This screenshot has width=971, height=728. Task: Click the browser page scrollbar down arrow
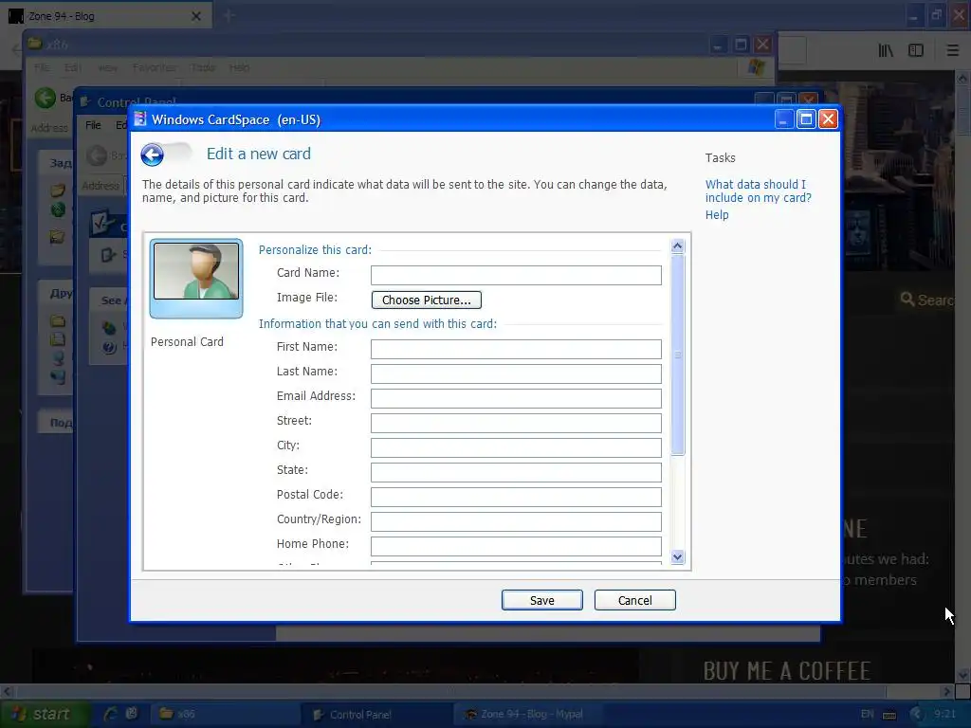click(962, 675)
